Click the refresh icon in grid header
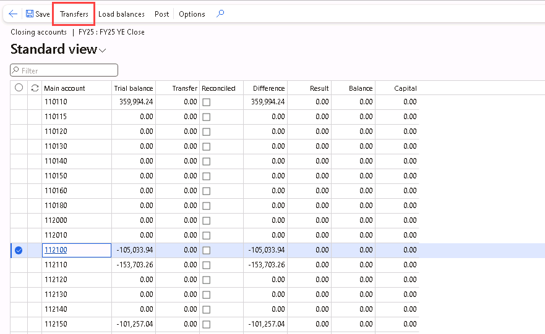 point(35,88)
